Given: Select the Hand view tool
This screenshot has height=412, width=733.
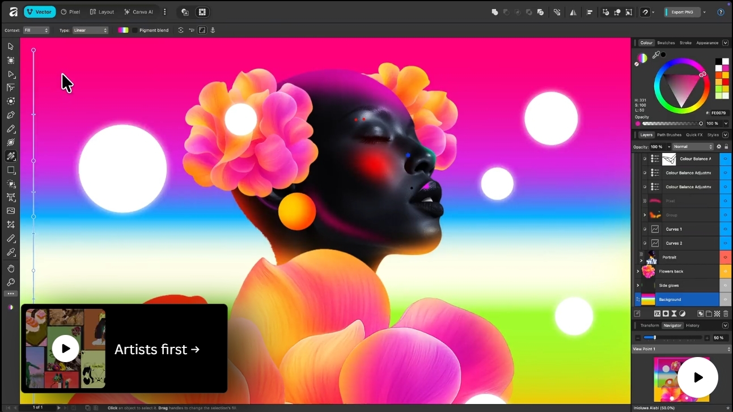Looking at the screenshot, I should 11,268.
